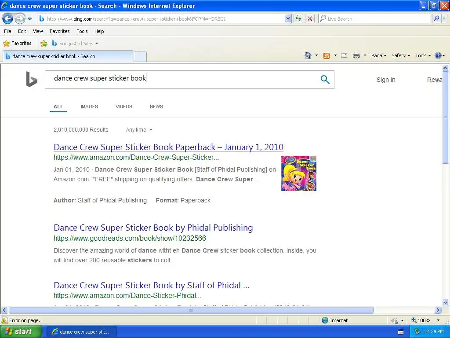Click the horizontal scrollbar right arrow

(438, 310)
